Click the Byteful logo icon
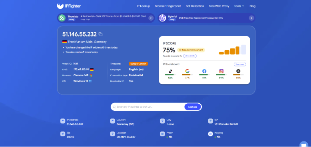The width and height of the screenshot is (311, 147). (x=162, y=18)
